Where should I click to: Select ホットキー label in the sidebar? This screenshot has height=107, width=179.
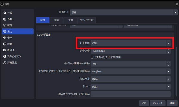point(12,50)
